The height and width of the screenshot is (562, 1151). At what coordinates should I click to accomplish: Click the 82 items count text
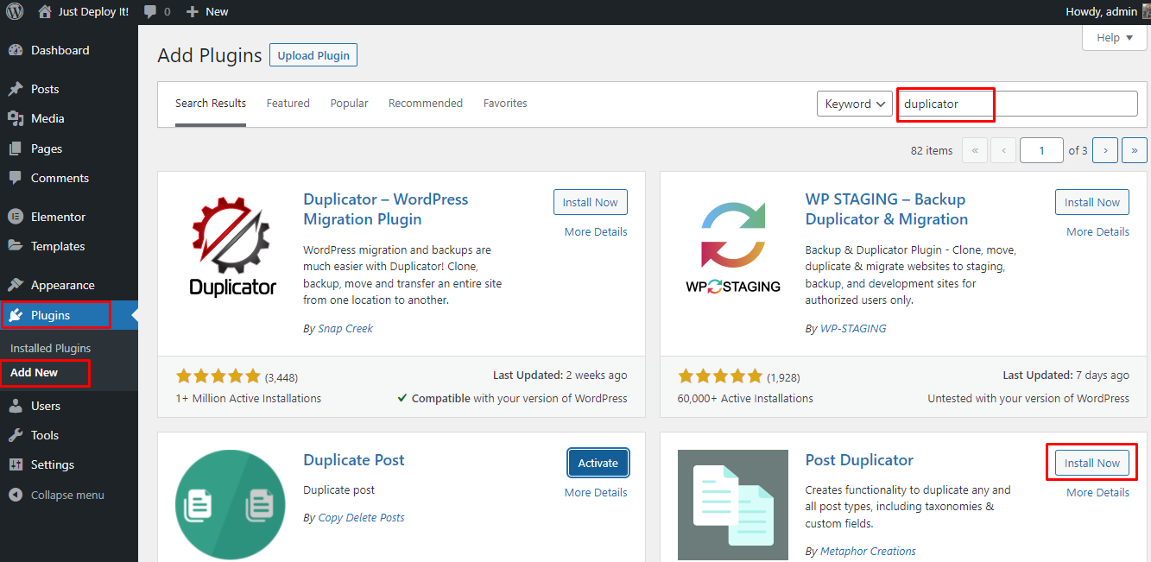932,150
